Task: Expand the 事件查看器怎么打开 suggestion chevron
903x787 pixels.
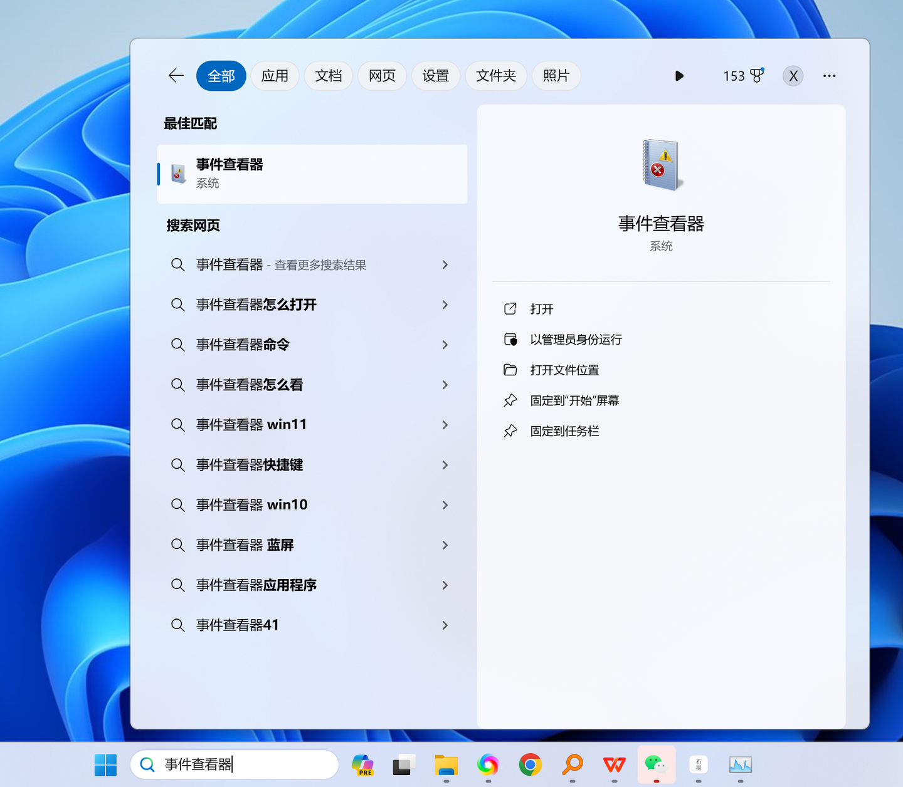Action: pyautogui.click(x=445, y=305)
